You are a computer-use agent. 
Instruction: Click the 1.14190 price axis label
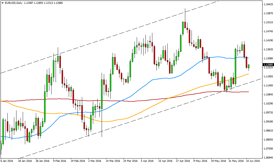tap(268, 40)
